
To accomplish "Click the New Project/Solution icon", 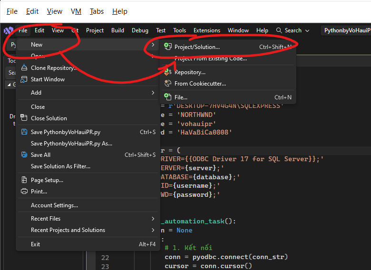I will click(167, 47).
